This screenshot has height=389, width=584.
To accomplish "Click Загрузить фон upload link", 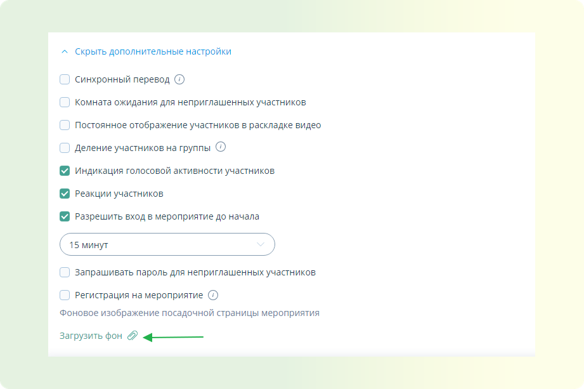I will point(91,336).
